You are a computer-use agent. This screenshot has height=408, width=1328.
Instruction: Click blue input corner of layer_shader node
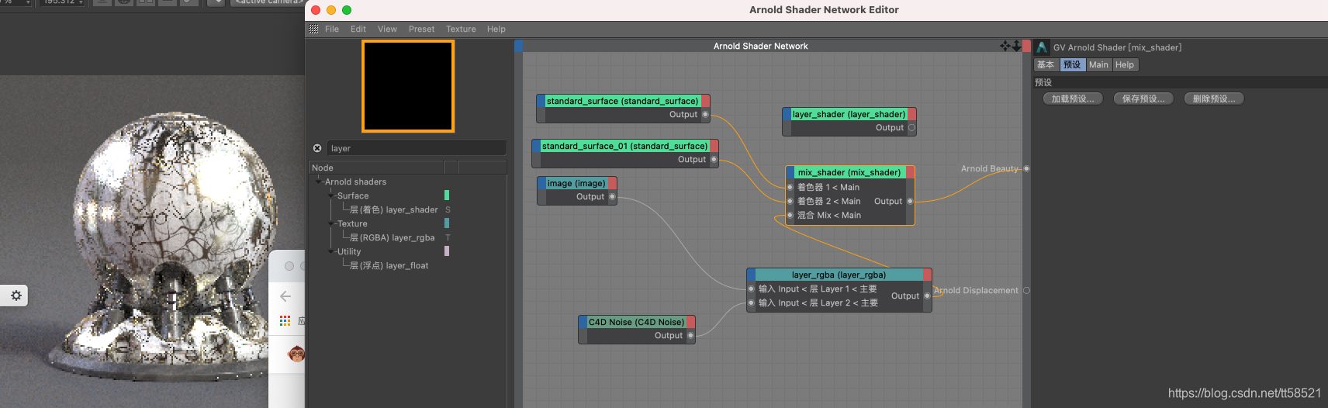tap(787, 114)
